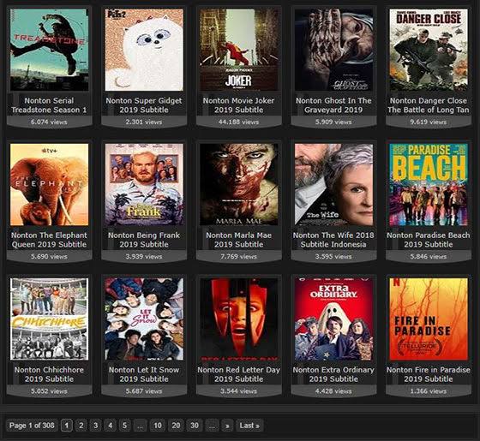
Task: Open Ghost In The Graveyard poster
Action: tap(333, 50)
